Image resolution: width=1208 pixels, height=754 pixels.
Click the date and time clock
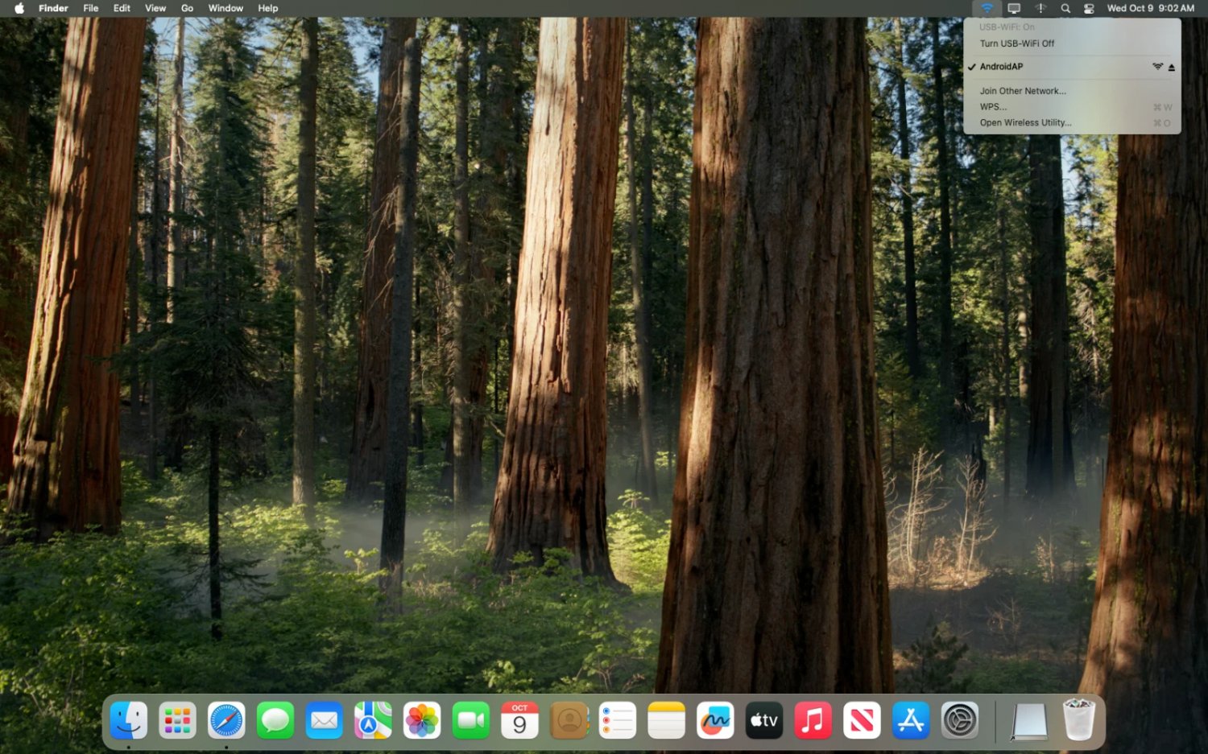coord(1150,8)
